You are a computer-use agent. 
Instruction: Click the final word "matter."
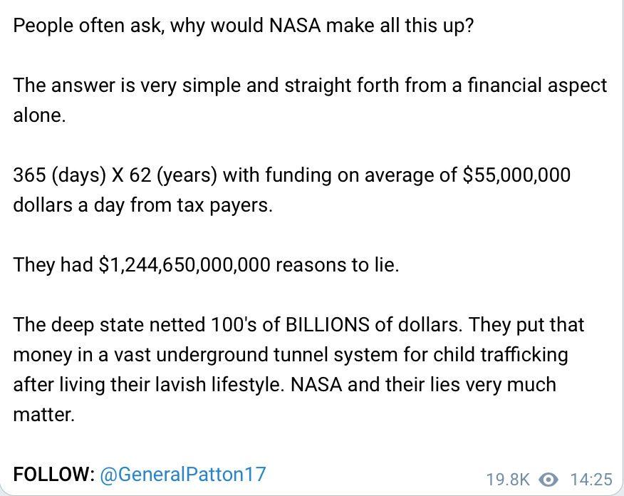tap(43, 414)
